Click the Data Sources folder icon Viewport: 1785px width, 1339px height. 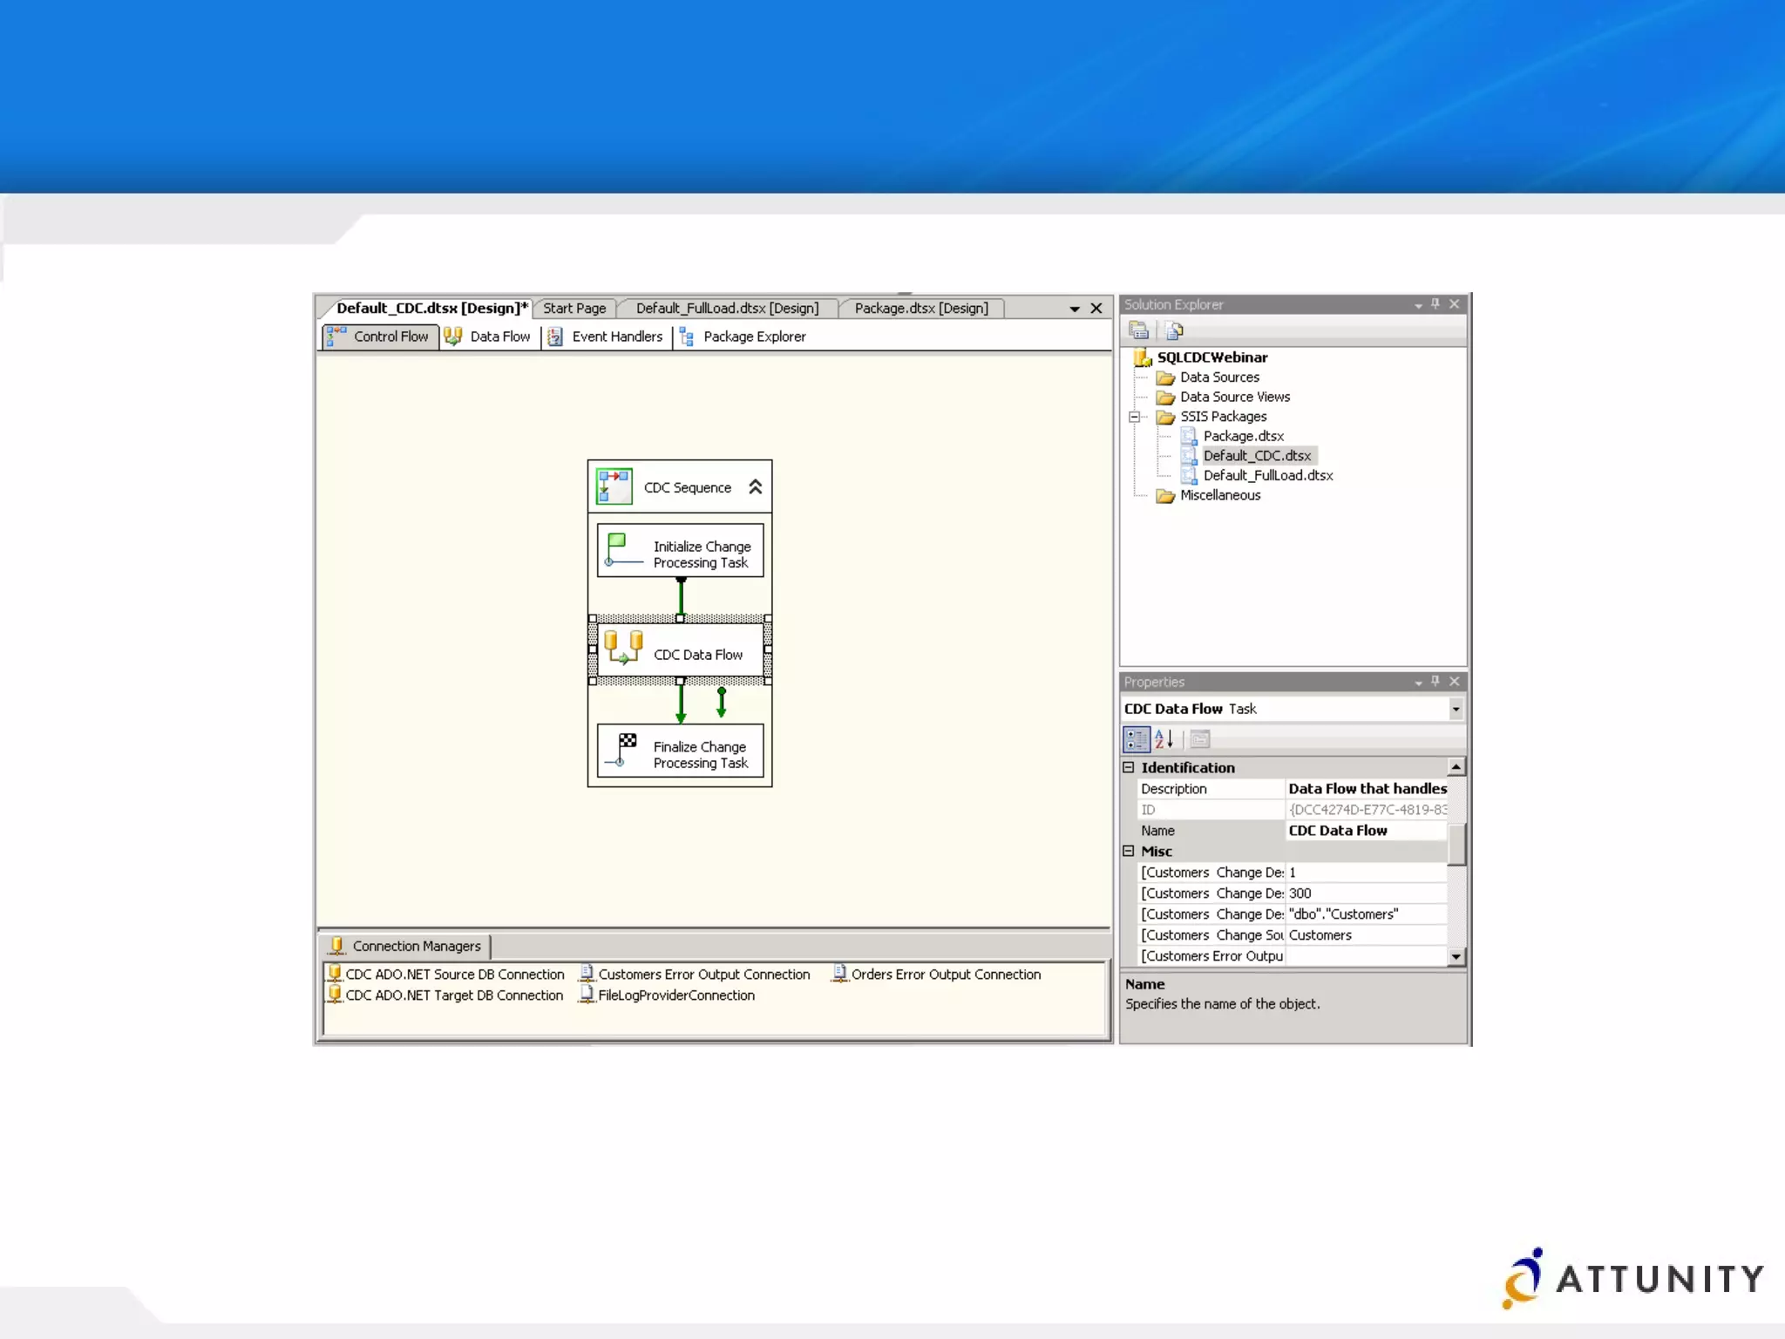[x=1165, y=377]
